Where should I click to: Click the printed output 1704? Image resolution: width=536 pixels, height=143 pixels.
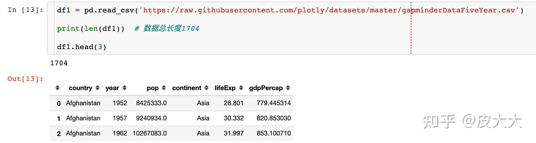(x=59, y=63)
